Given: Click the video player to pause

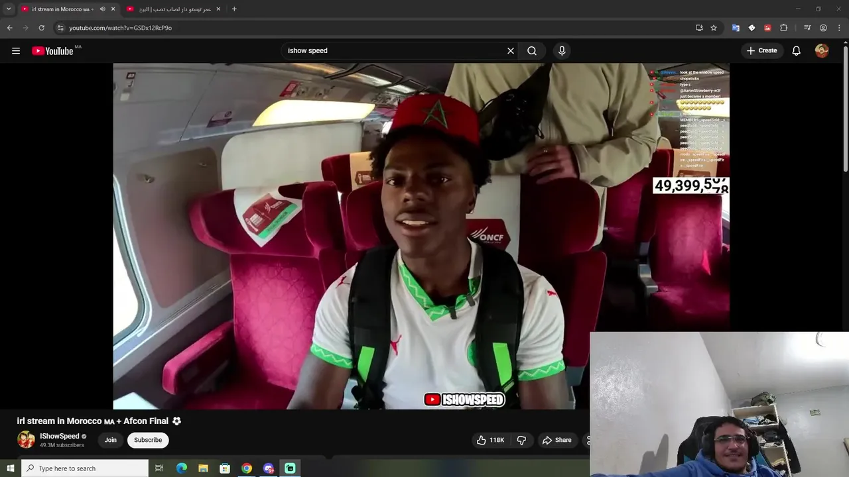Looking at the screenshot, I should tap(421, 236).
